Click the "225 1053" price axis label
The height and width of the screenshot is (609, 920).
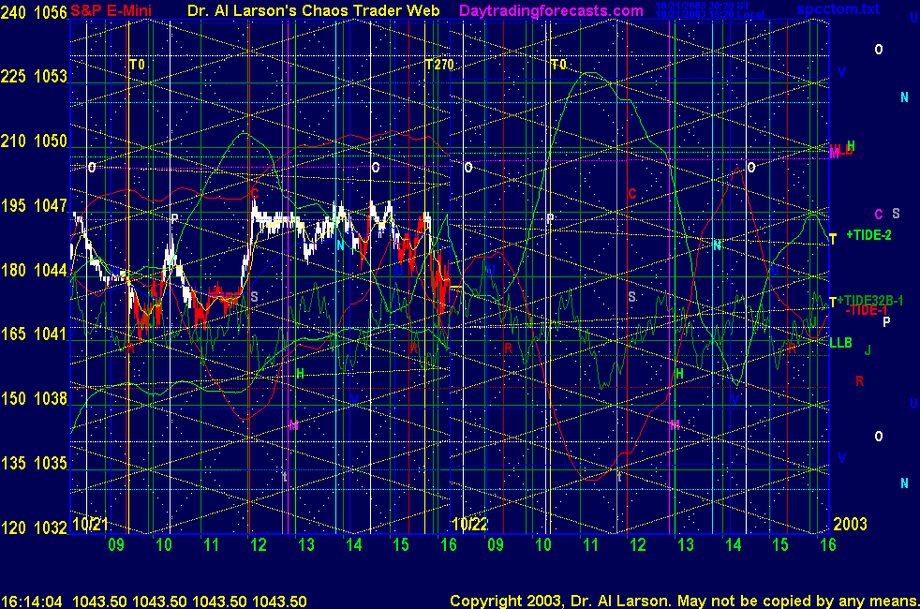point(34,76)
